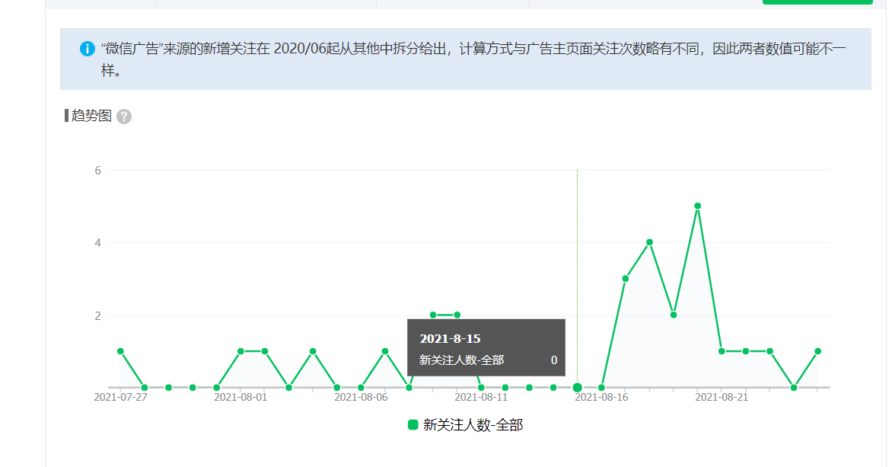The width and height of the screenshot is (892, 467).
Task: Click the green button at the top right
Action: pos(817,2)
